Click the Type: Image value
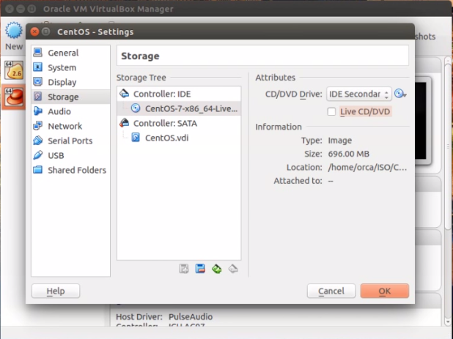This screenshot has height=339, width=453. tap(340, 141)
